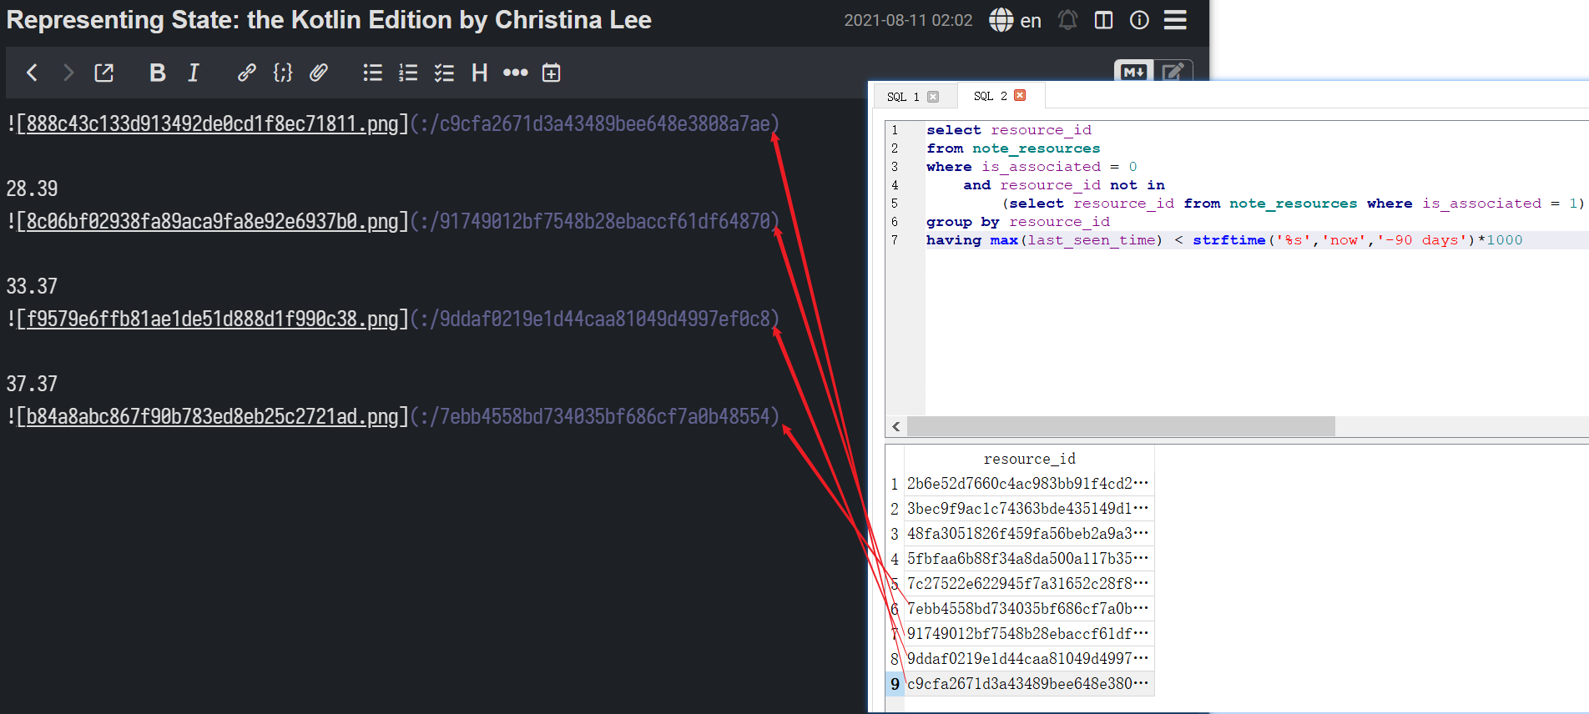Click resource path c9cfa2671d3a43489bee648e3808a7ae
Screen dimensions: 1589x714
tap(604, 123)
